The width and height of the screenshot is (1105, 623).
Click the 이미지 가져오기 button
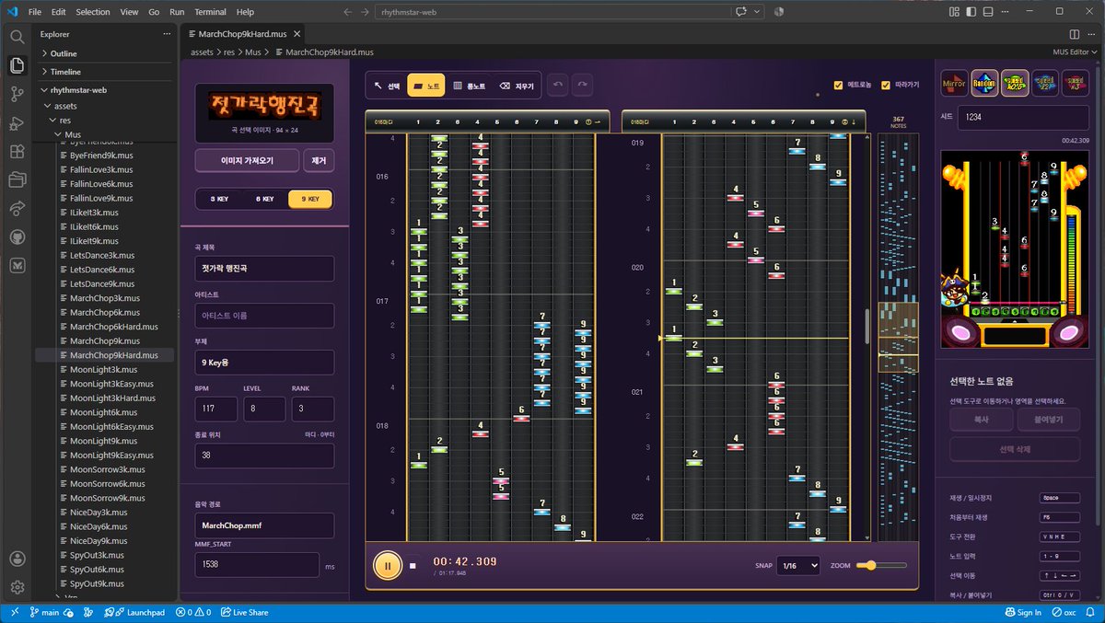click(247, 160)
